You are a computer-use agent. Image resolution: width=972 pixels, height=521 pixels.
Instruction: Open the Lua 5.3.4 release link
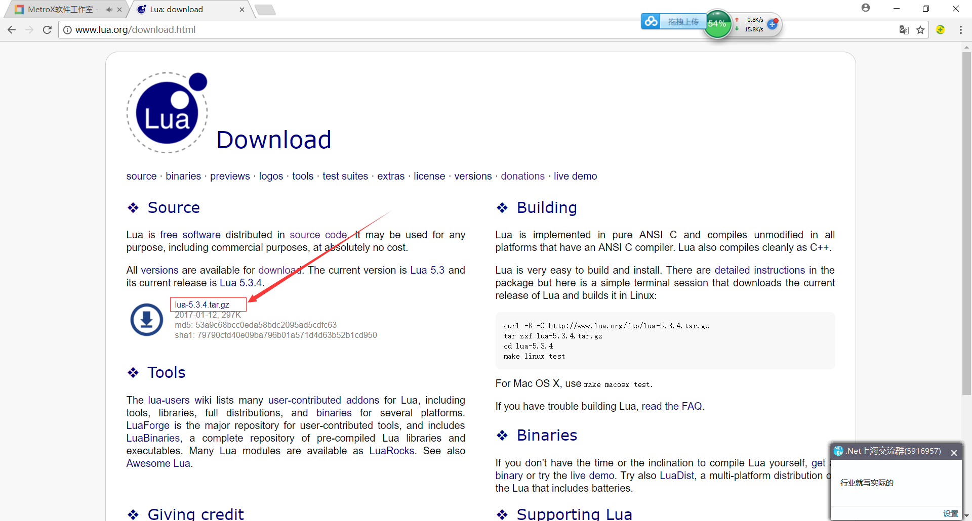point(241,283)
